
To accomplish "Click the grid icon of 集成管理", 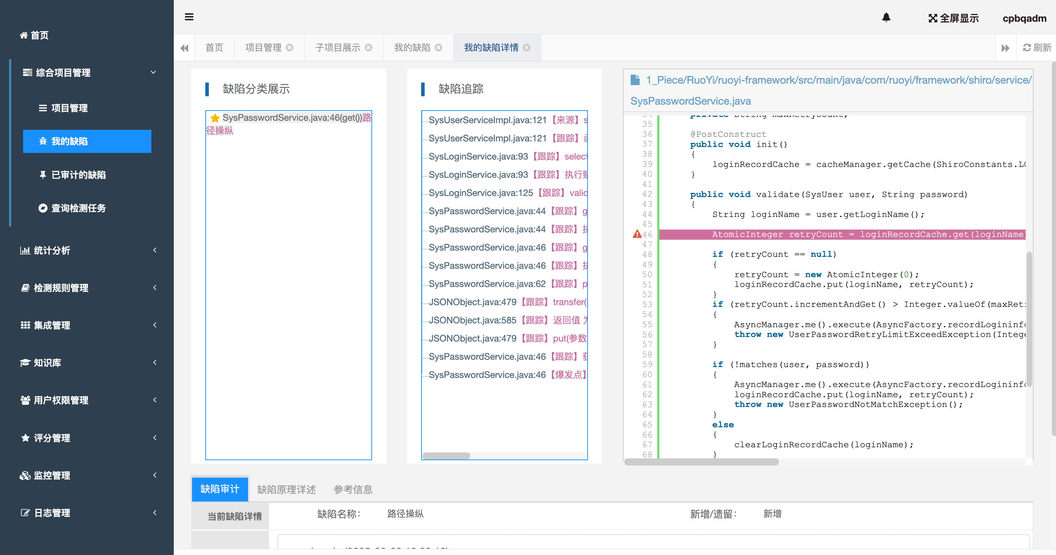I will coord(25,325).
